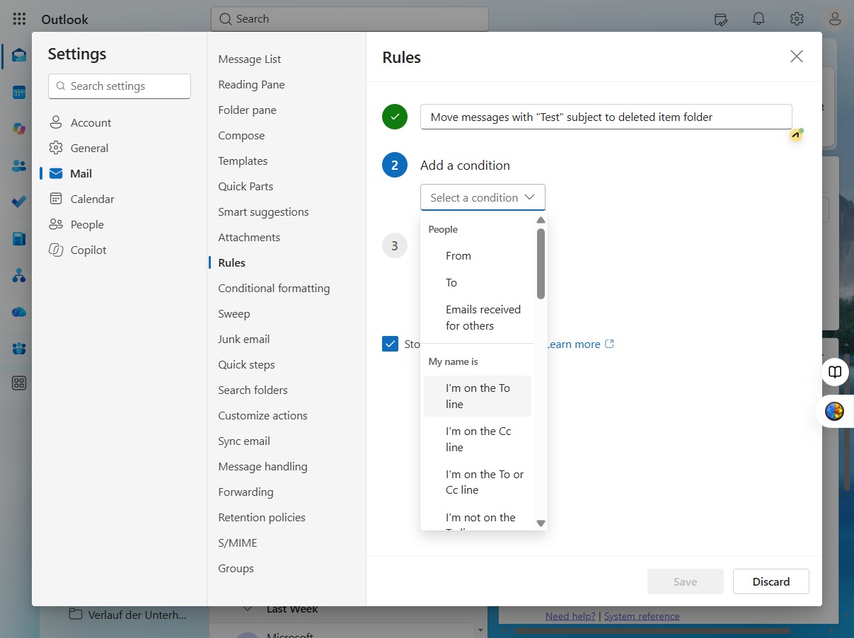The height and width of the screenshot is (638, 854).
Task: Click the My Day calendar-check icon
Action: pyautogui.click(x=721, y=19)
